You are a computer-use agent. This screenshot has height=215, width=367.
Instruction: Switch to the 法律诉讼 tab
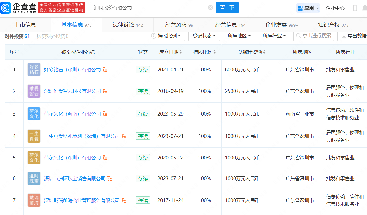click(x=128, y=25)
